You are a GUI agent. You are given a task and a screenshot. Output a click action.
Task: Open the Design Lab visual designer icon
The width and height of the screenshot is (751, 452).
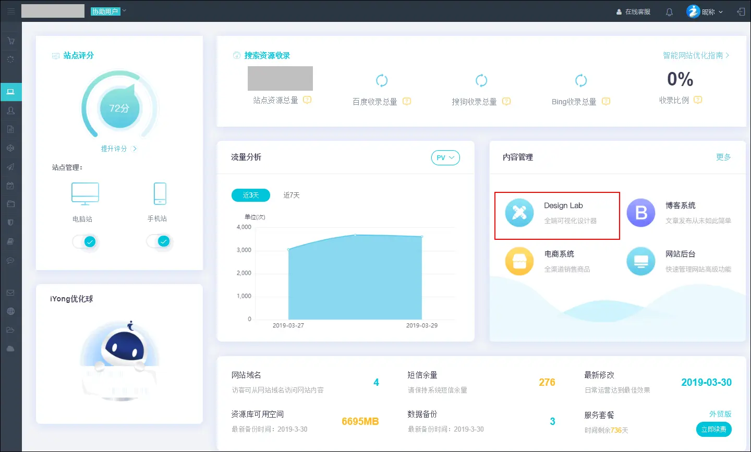[519, 213]
